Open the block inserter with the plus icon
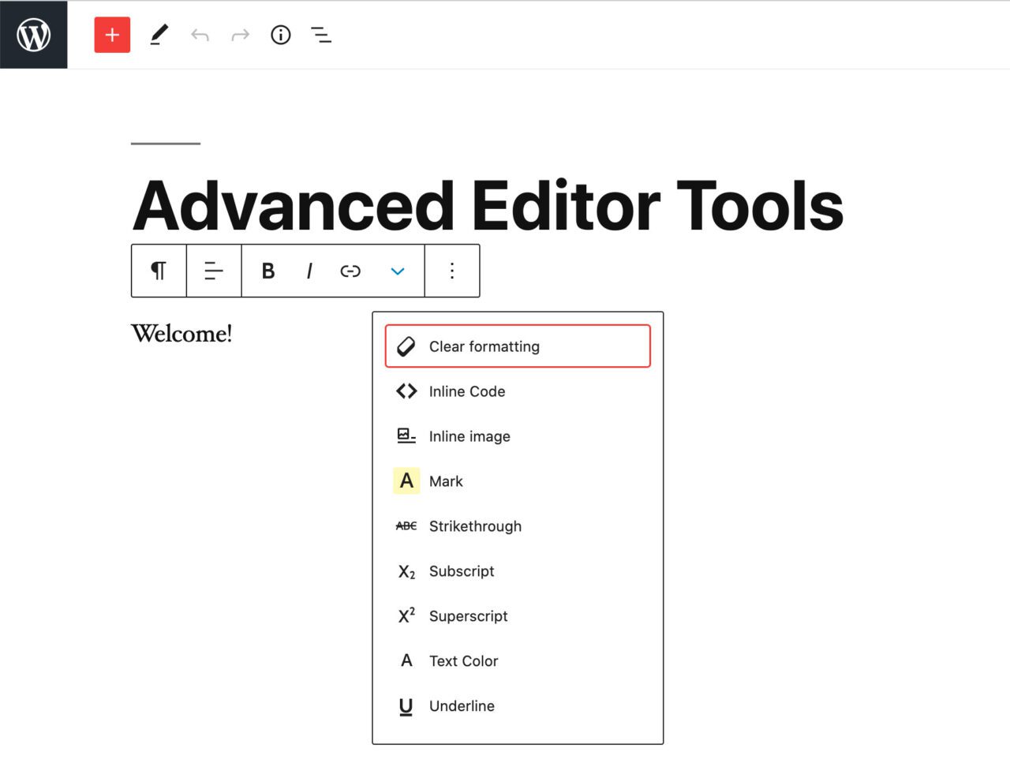The height and width of the screenshot is (774, 1010). pos(111,35)
